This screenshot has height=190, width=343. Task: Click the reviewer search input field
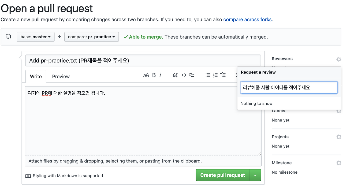click(x=289, y=88)
